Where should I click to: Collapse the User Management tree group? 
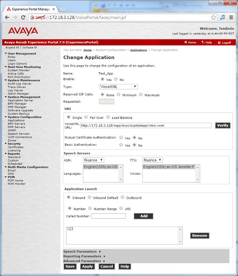(x=6, y=53)
